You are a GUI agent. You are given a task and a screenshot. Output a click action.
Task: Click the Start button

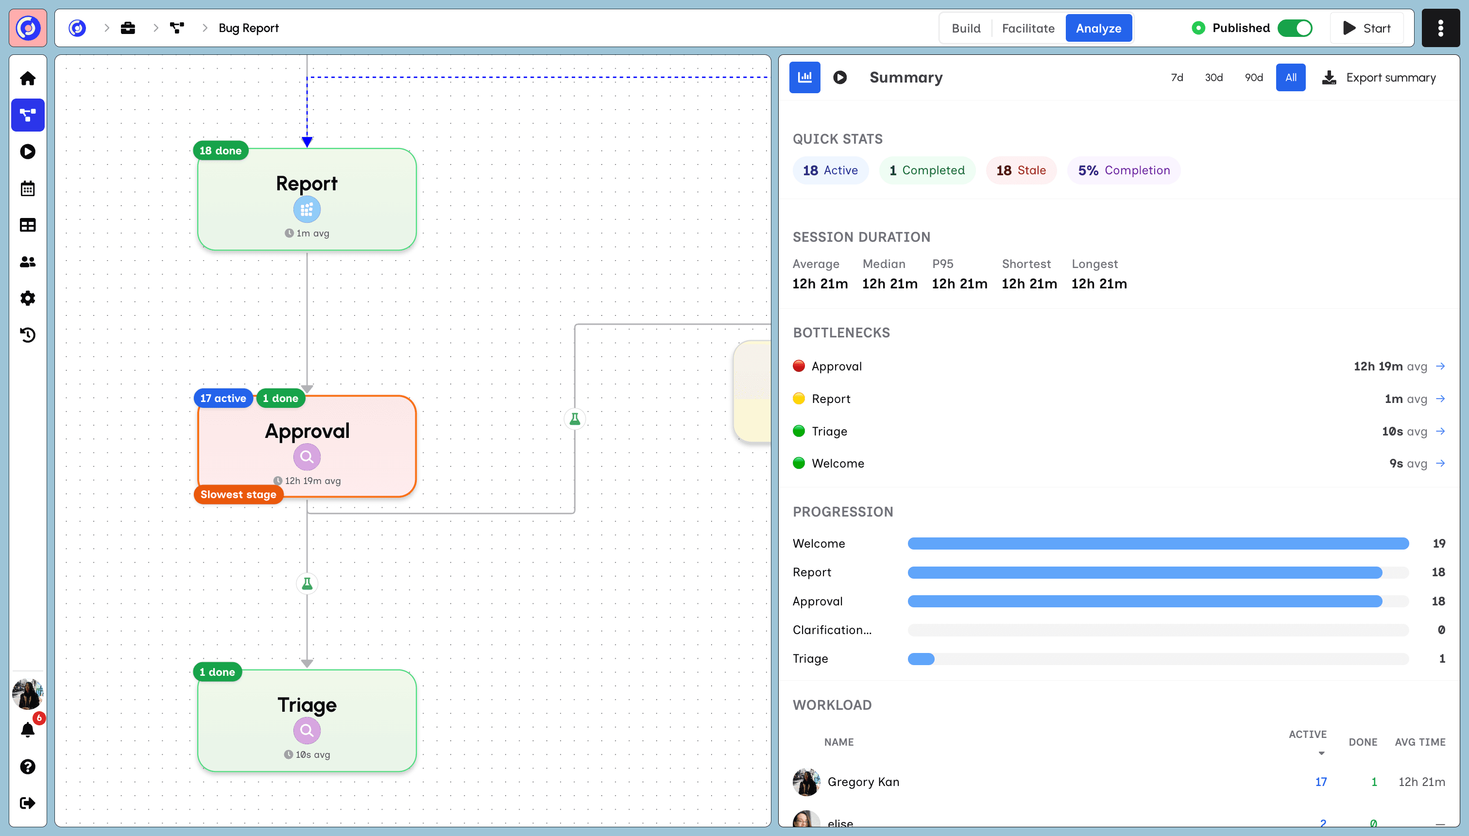point(1367,28)
